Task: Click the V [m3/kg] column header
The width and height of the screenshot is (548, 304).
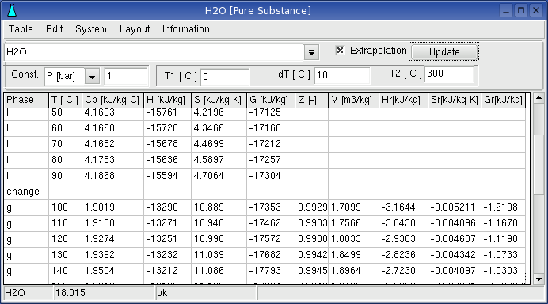Action: point(353,100)
